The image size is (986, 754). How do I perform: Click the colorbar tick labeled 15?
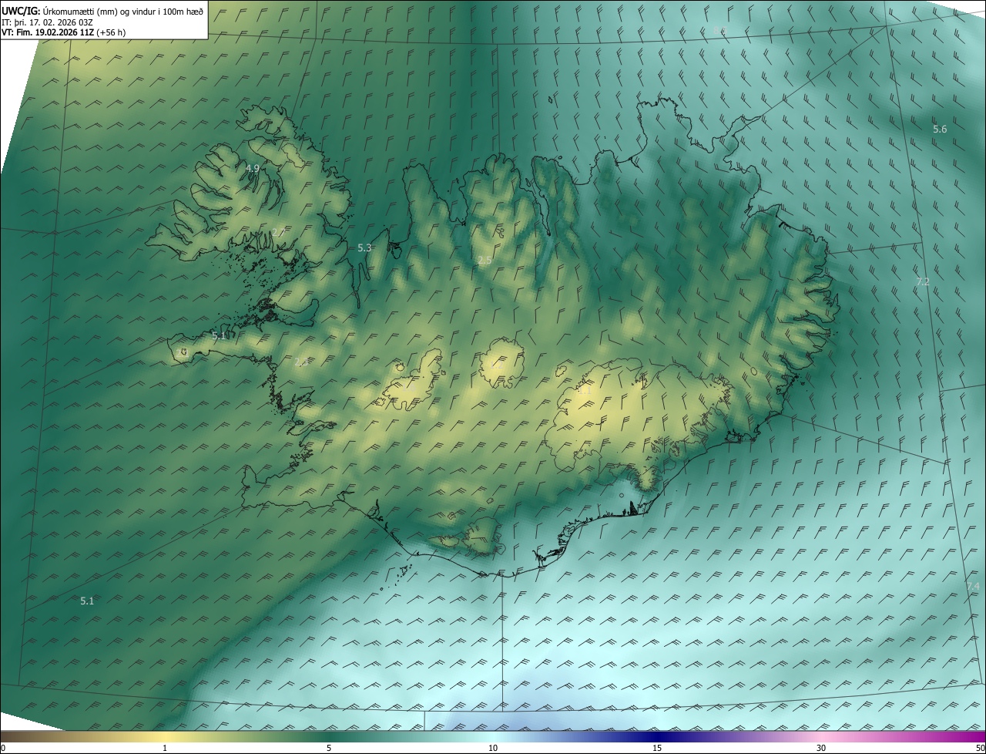[657, 748]
